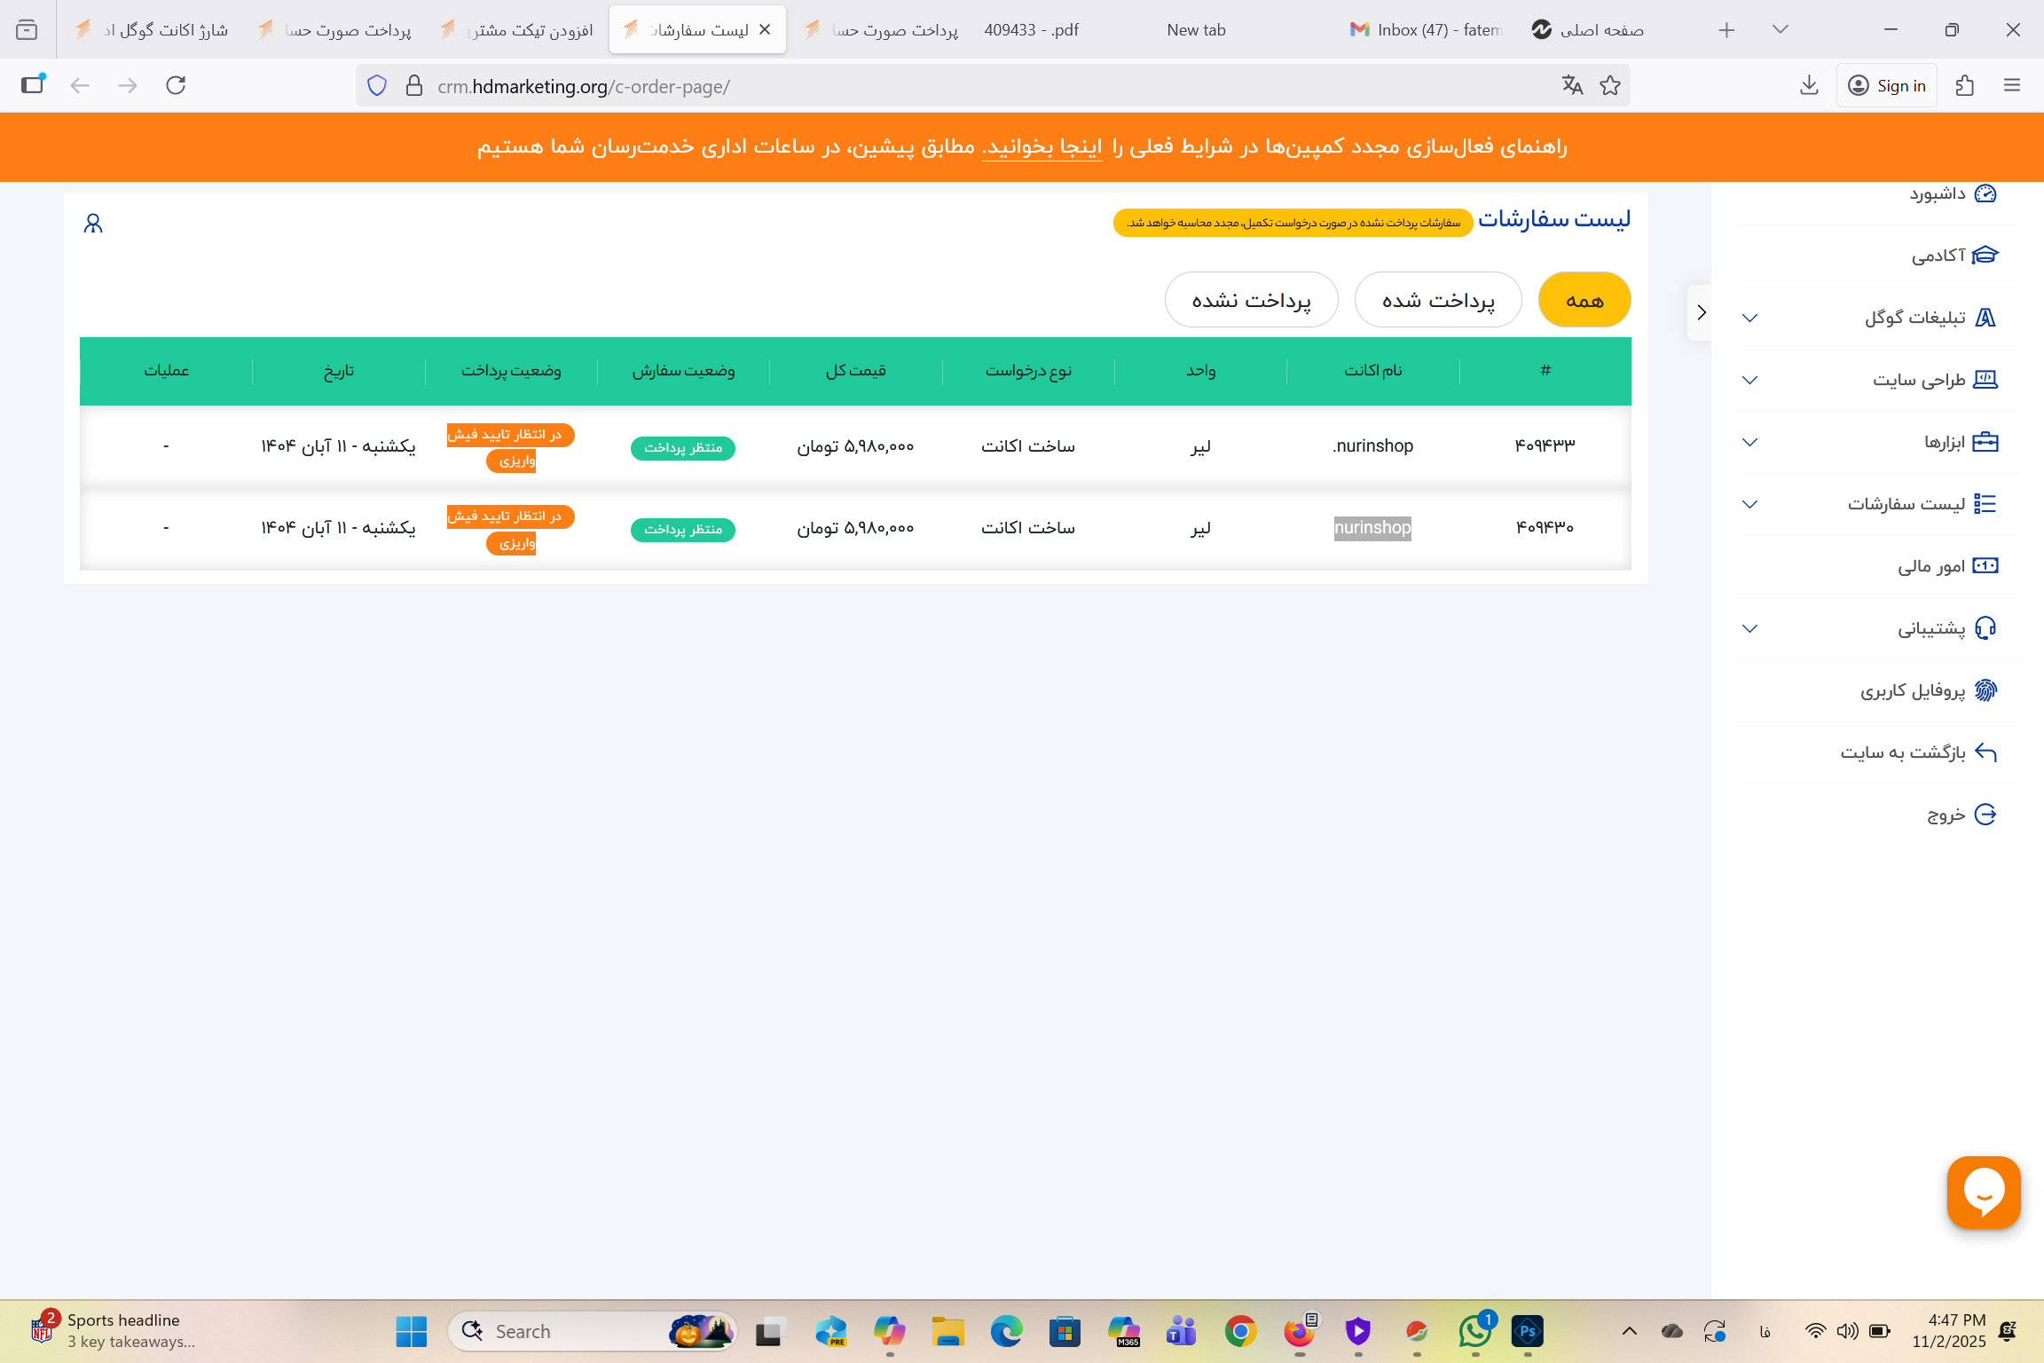Expand the site design submenu chevron
This screenshot has height=1363, width=2044.
click(x=1749, y=380)
